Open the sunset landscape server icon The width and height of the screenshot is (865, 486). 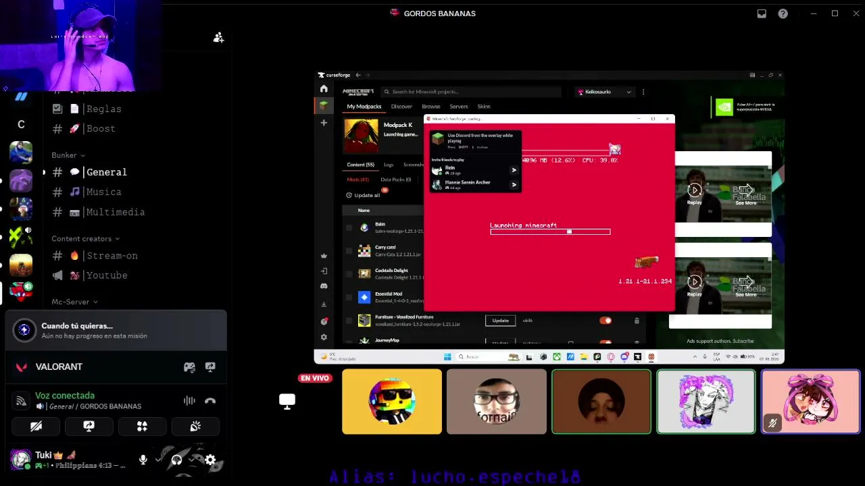[21, 265]
